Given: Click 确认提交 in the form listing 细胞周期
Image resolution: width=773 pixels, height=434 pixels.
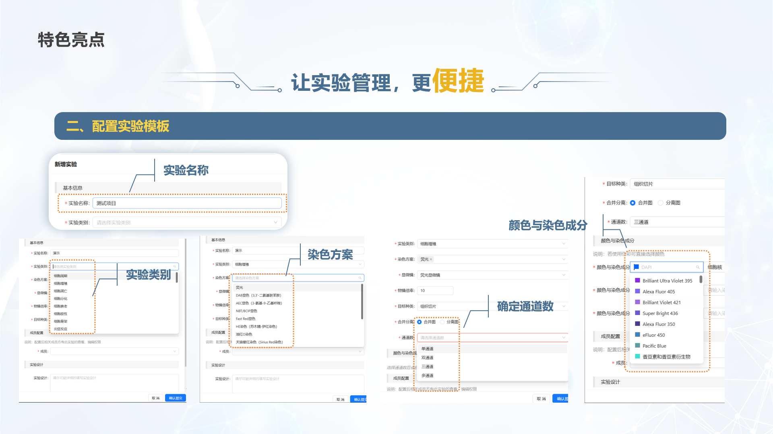Looking at the screenshot, I should 176,398.
